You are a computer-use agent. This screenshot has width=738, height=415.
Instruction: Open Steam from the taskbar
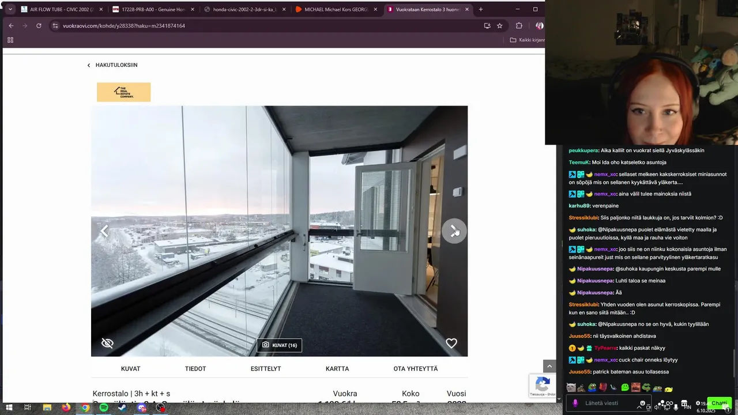123,408
